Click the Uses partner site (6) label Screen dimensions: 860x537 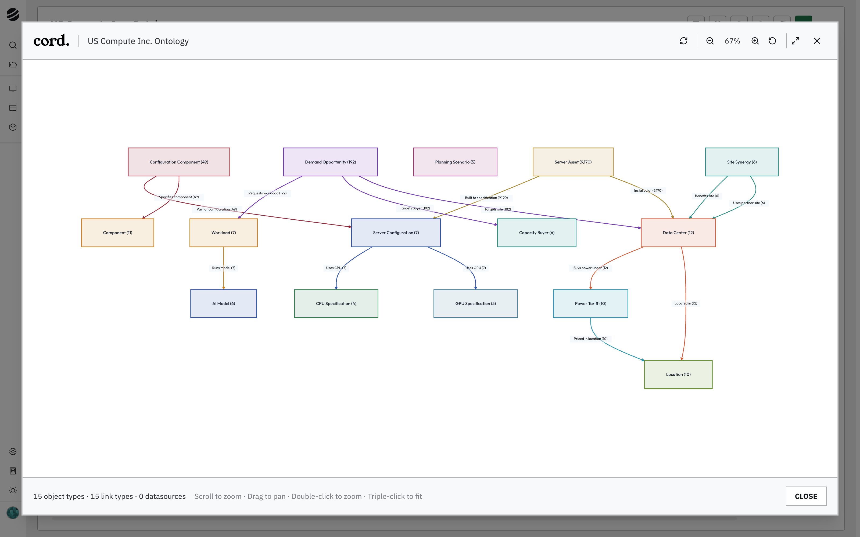click(749, 203)
